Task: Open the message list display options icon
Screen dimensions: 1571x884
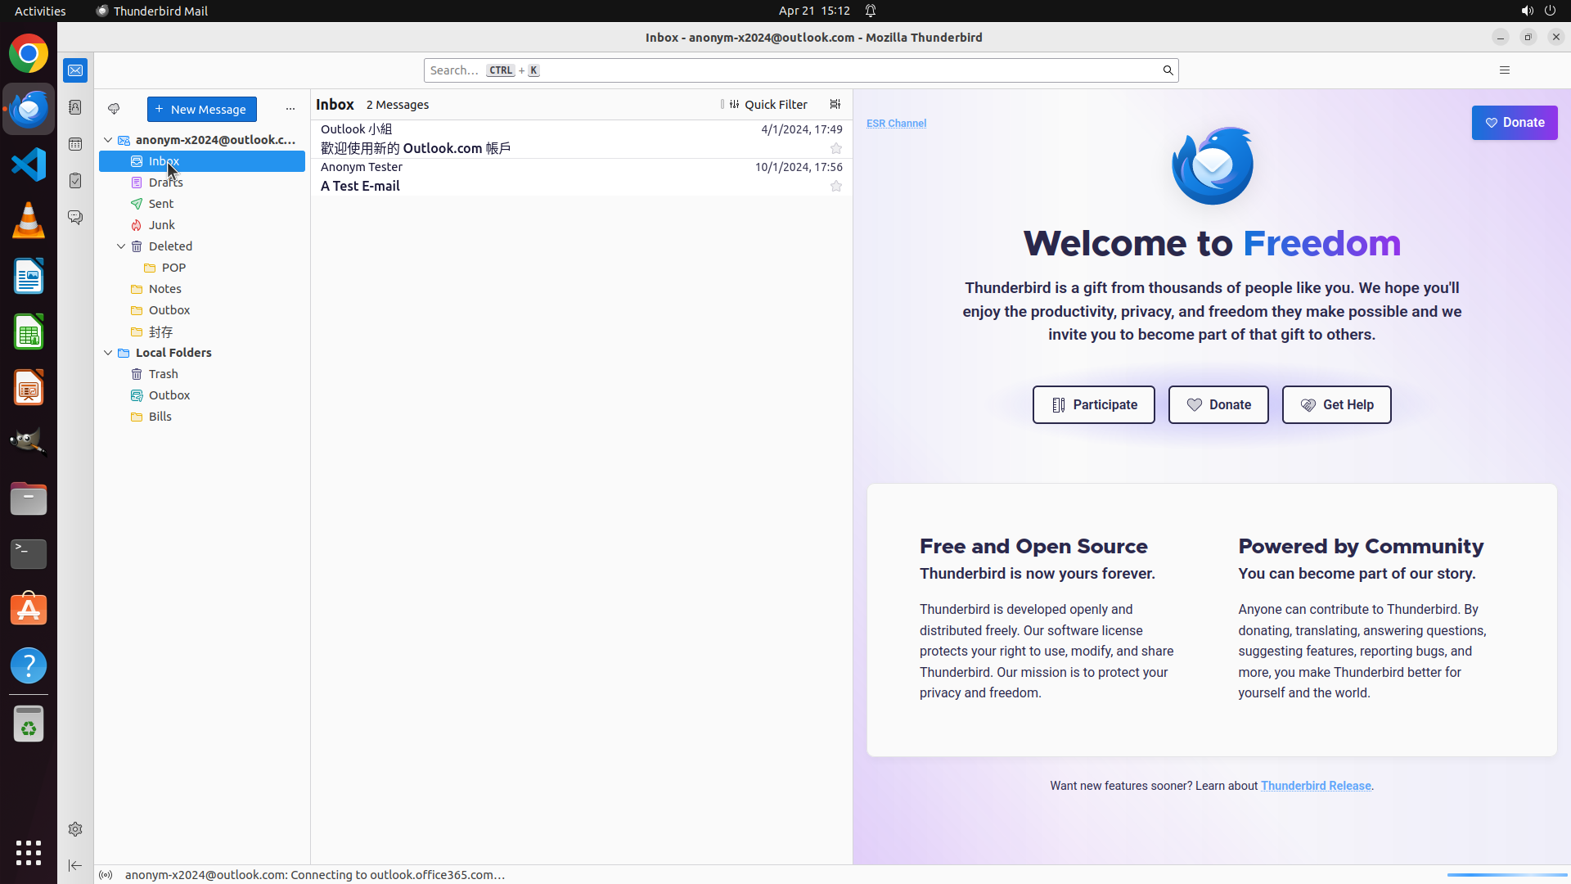Action: pyautogui.click(x=835, y=104)
